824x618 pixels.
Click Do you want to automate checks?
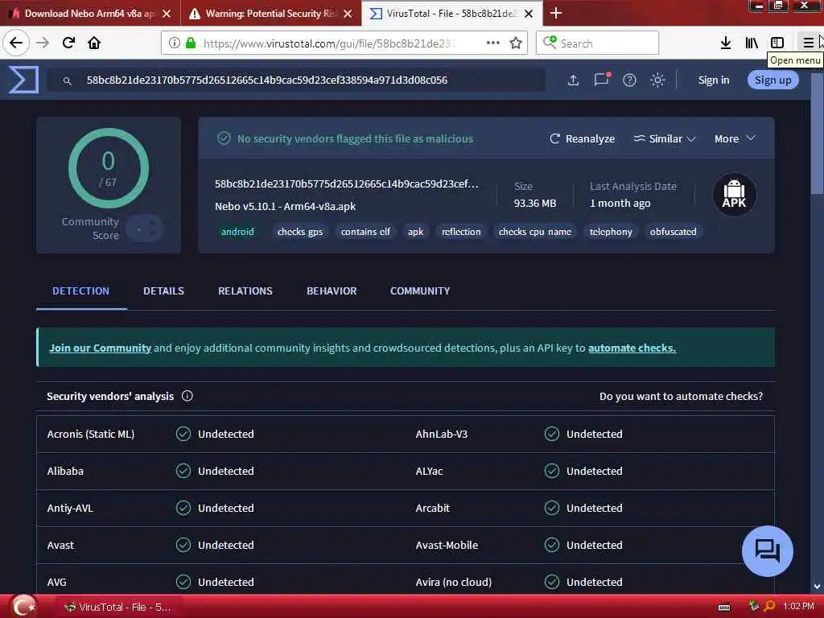tap(681, 396)
